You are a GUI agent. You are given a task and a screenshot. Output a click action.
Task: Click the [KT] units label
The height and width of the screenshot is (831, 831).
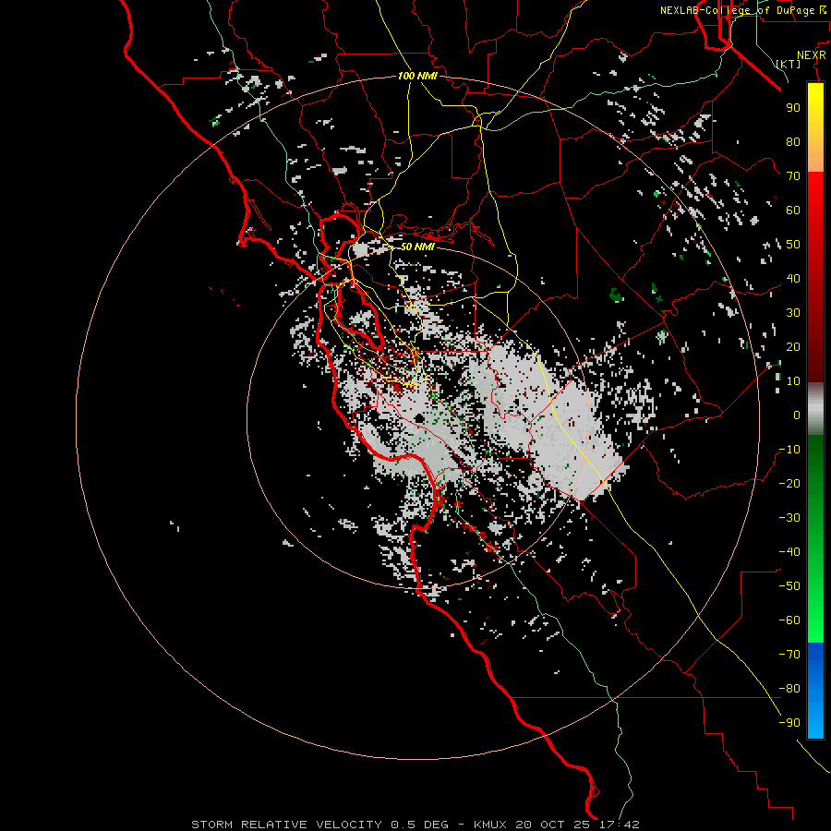pos(789,64)
